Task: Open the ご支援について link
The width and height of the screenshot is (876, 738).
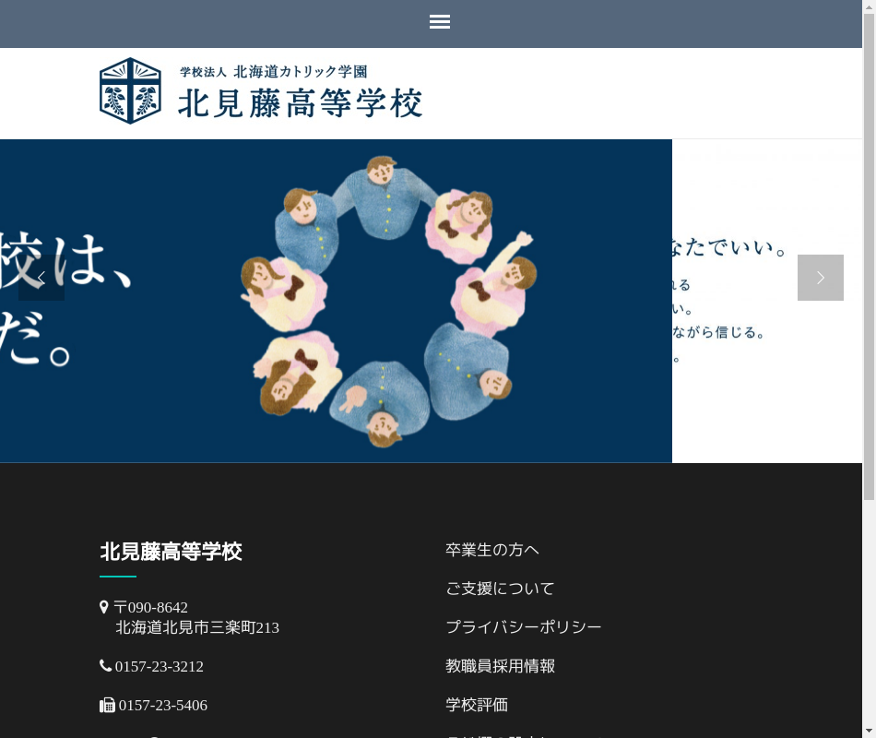Action: pyautogui.click(x=500, y=589)
